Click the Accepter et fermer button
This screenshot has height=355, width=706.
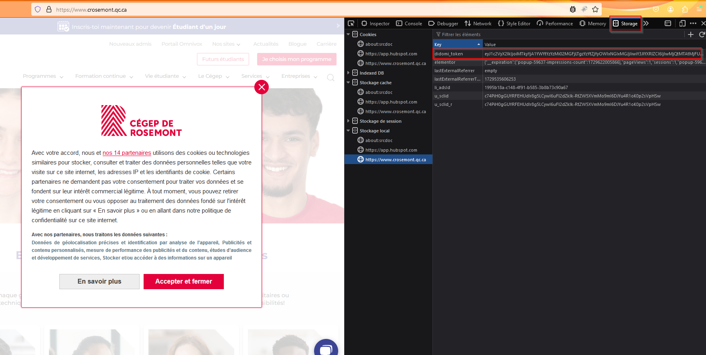pyautogui.click(x=183, y=282)
